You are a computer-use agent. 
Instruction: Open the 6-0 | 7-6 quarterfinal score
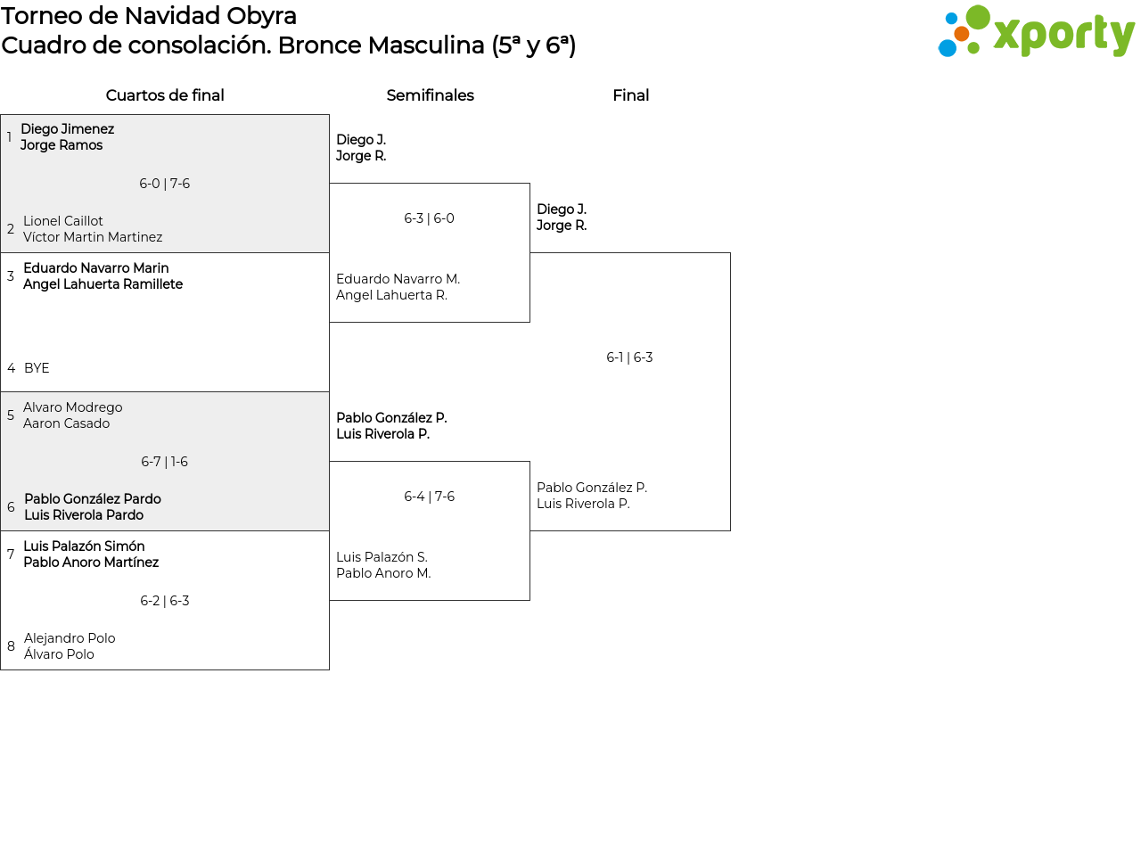coord(165,184)
